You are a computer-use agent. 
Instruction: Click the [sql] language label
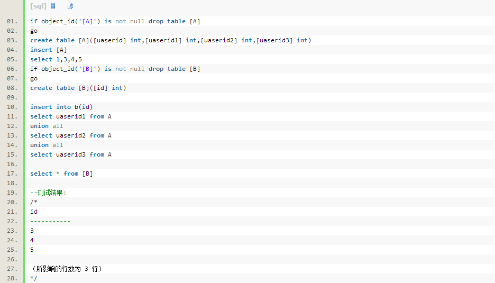[38, 6]
